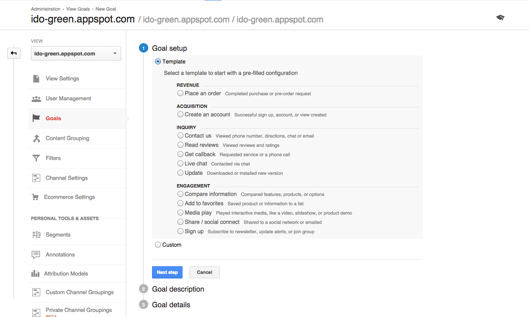This screenshot has width=529, height=317.
Task: Click the Ecommerce Settings cart icon
Action: coord(36,197)
